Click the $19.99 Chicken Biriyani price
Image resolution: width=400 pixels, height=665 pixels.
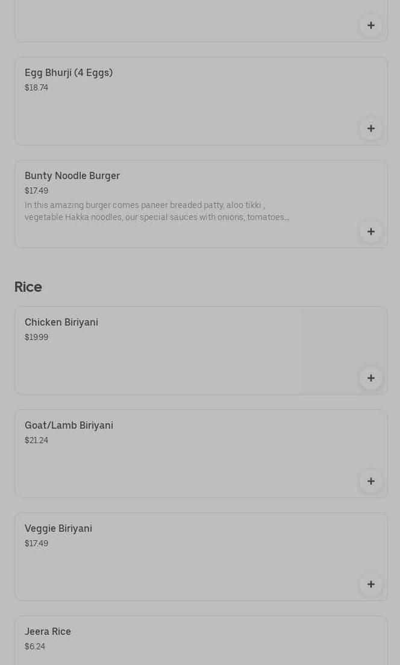pos(36,338)
